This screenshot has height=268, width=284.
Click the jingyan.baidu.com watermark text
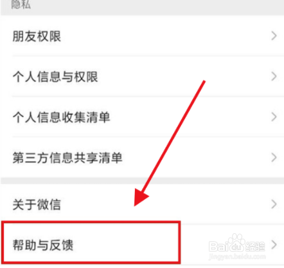tap(237, 256)
